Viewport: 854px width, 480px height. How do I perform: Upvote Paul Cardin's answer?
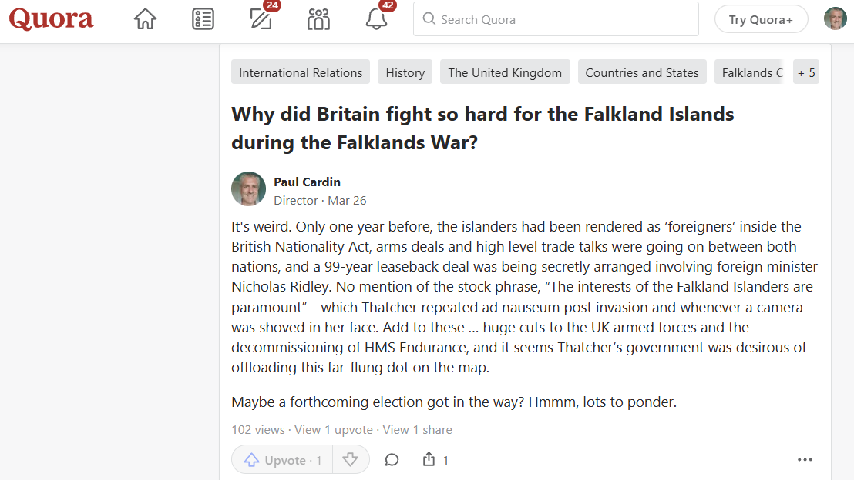(x=282, y=460)
